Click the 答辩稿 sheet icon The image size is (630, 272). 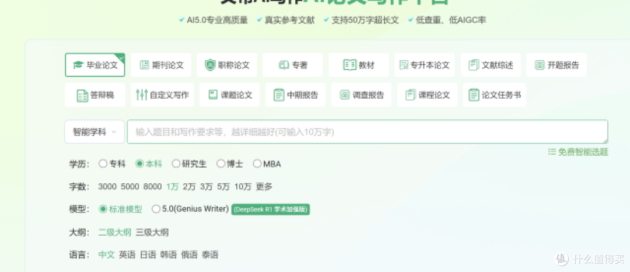click(x=82, y=95)
